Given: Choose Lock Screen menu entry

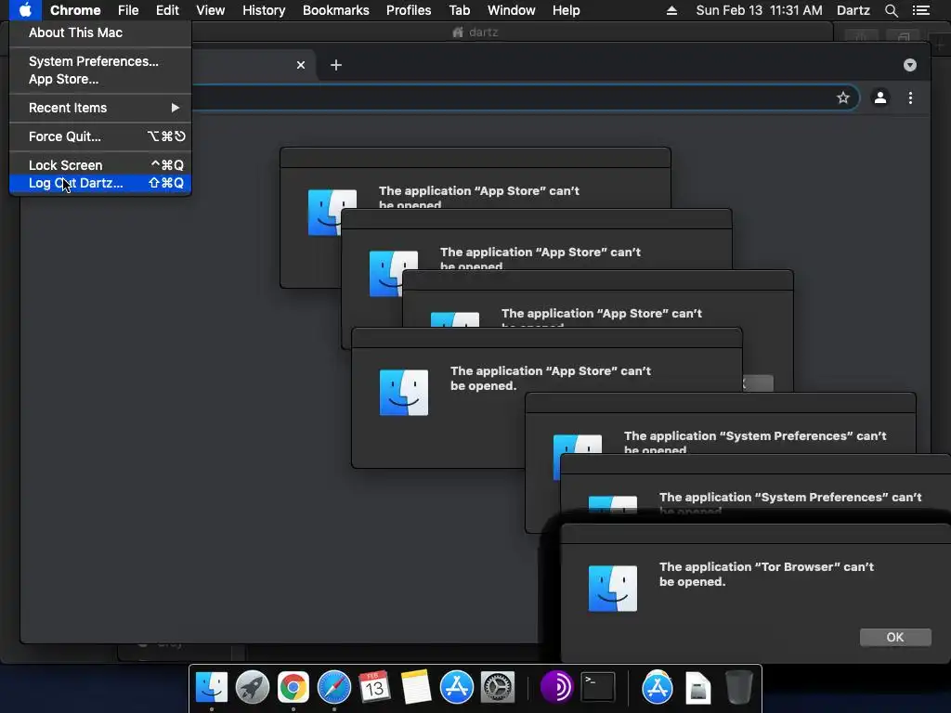Looking at the screenshot, I should pos(100,165).
